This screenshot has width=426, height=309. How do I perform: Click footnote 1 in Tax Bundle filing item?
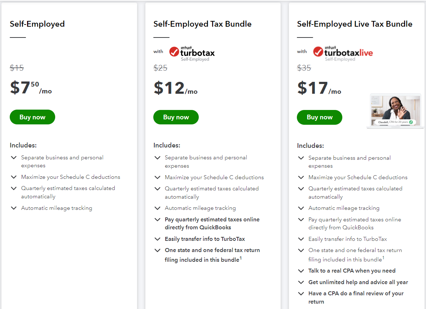point(241,258)
